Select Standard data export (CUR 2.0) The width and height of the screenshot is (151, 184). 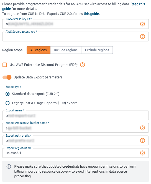pos(8,94)
